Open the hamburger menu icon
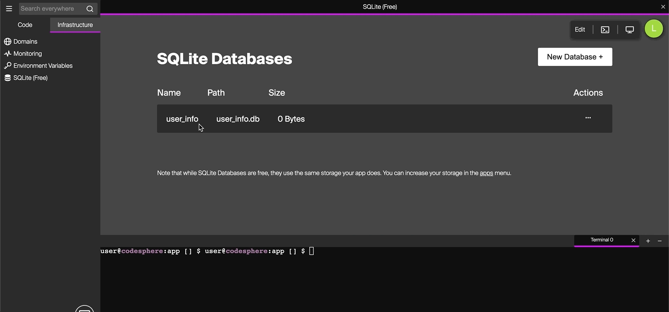The image size is (669, 312). tap(9, 8)
